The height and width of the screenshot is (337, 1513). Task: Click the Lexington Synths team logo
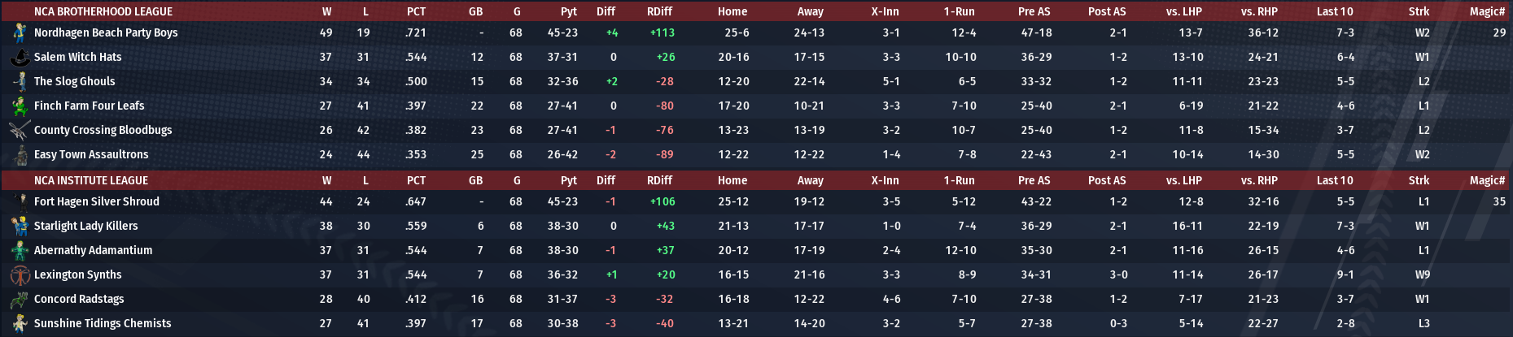[x=20, y=274]
